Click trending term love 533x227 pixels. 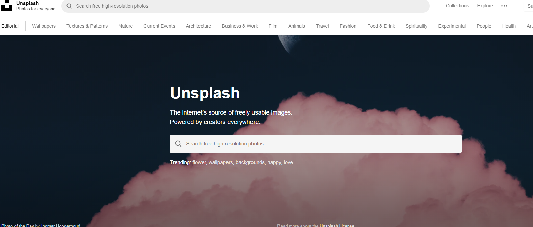point(288,162)
